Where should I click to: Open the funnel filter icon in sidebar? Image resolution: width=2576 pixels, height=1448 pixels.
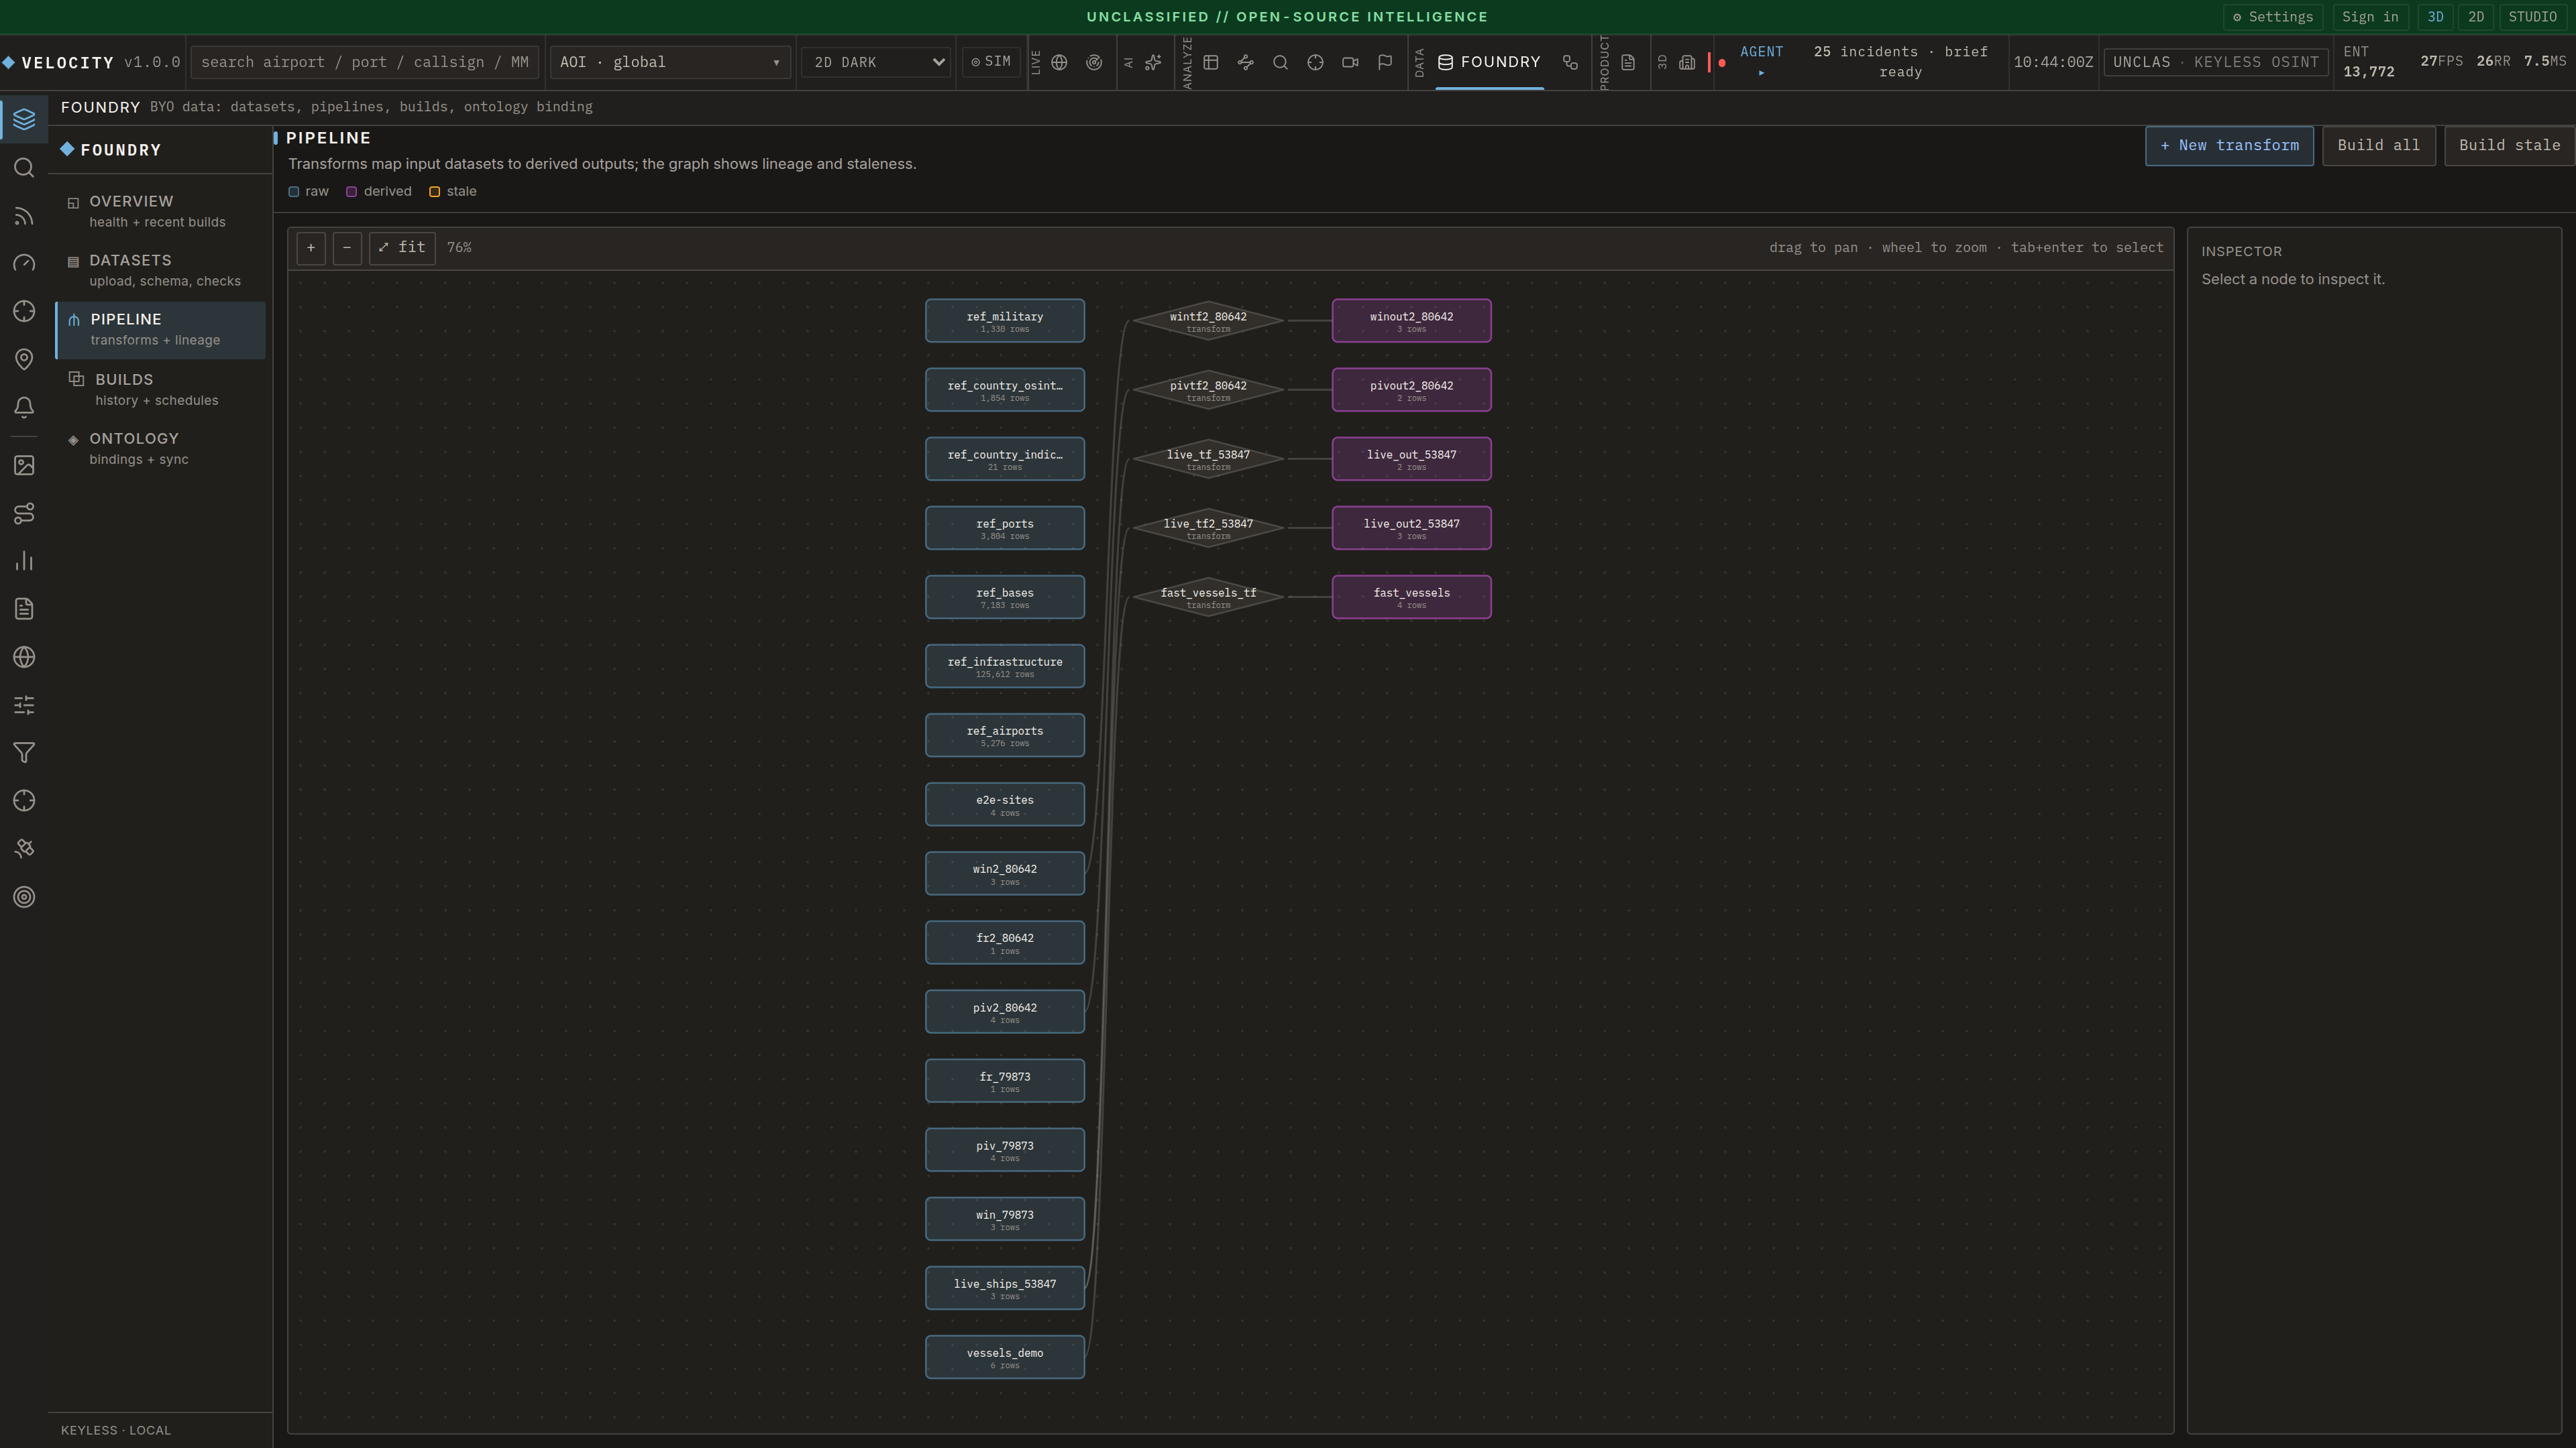pyautogui.click(x=24, y=752)
